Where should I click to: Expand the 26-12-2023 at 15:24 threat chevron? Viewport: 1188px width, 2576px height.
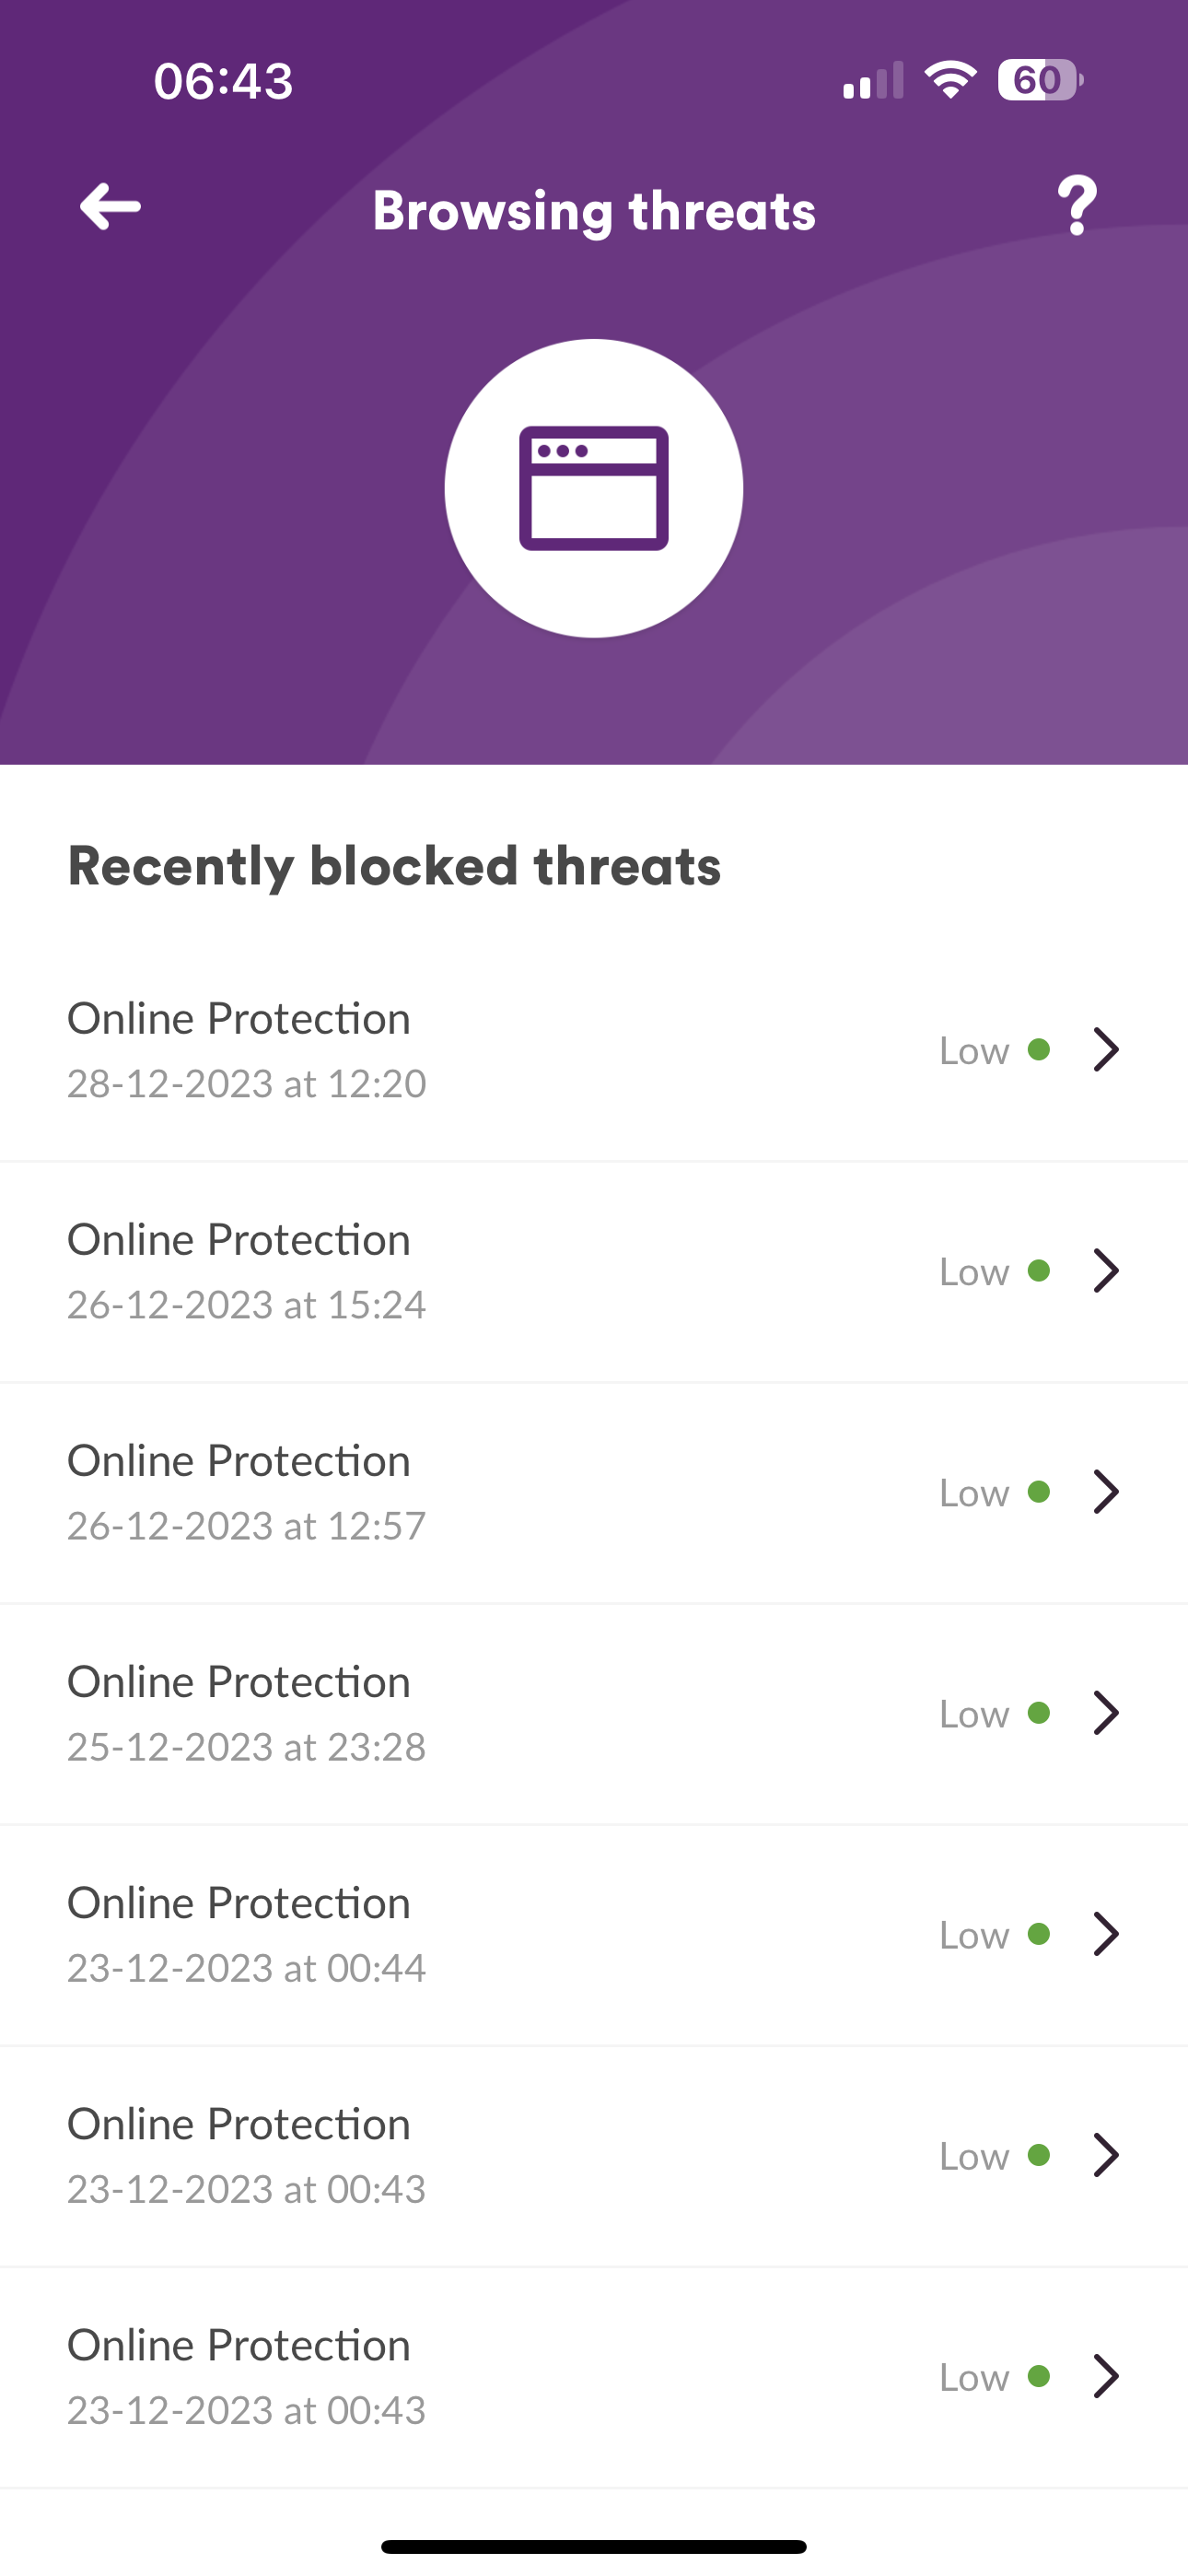pyautogui.click(x=1106, y=1271)
